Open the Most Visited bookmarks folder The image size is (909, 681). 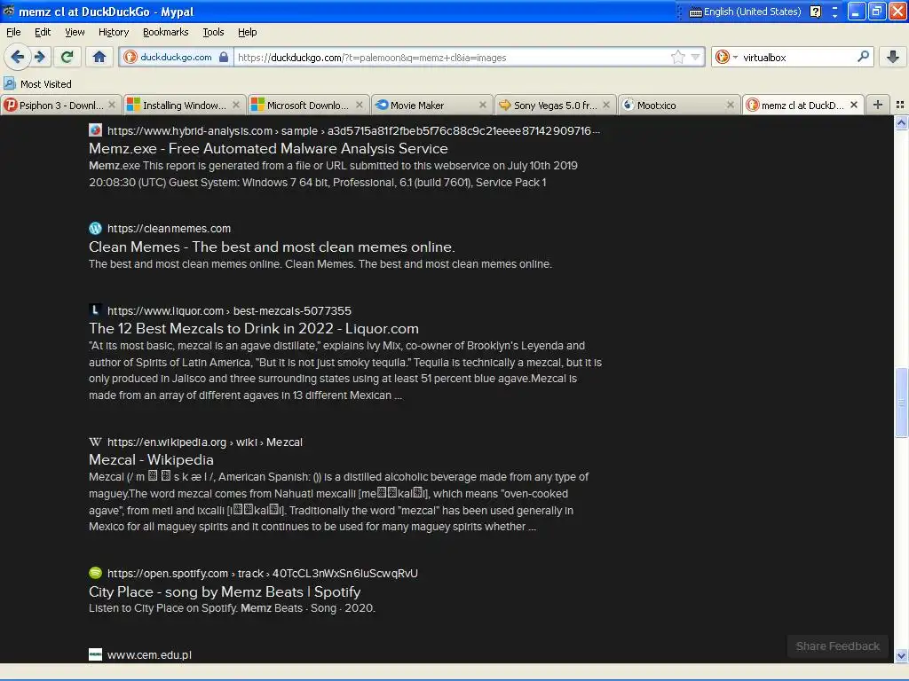(x=37, y=84)
